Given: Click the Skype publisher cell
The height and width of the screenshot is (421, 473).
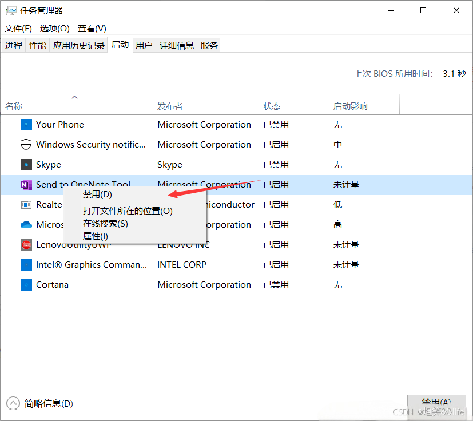Looking at the screenshot, I should pos(170,165).
